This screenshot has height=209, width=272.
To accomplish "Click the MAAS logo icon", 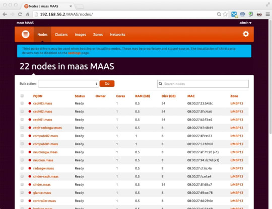I will pos(25,34).
